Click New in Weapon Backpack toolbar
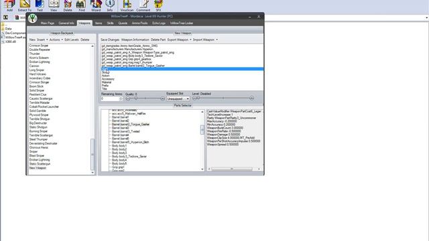The image size is (429, 241). click(32, 40)
